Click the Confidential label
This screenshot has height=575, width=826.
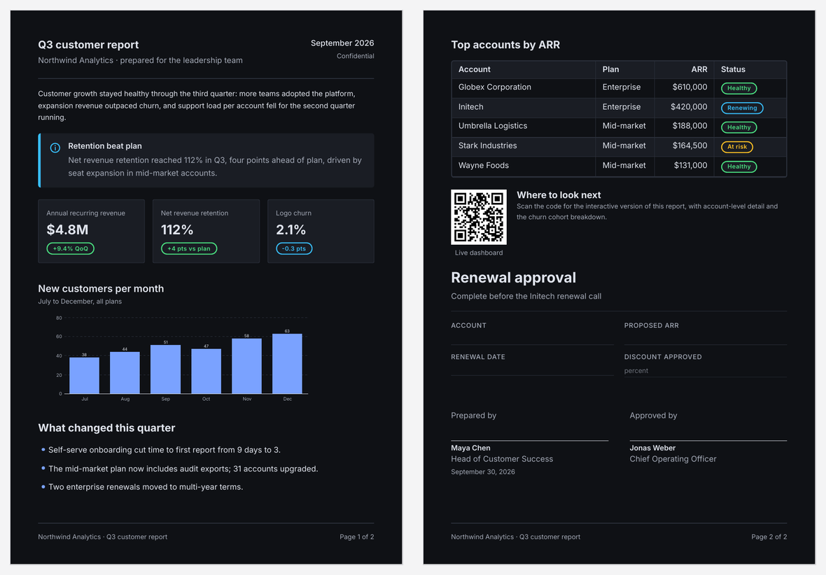tap(355, 57)
